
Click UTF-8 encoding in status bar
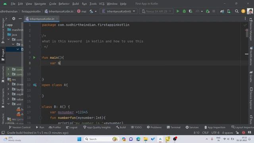(x=215, y=133)
